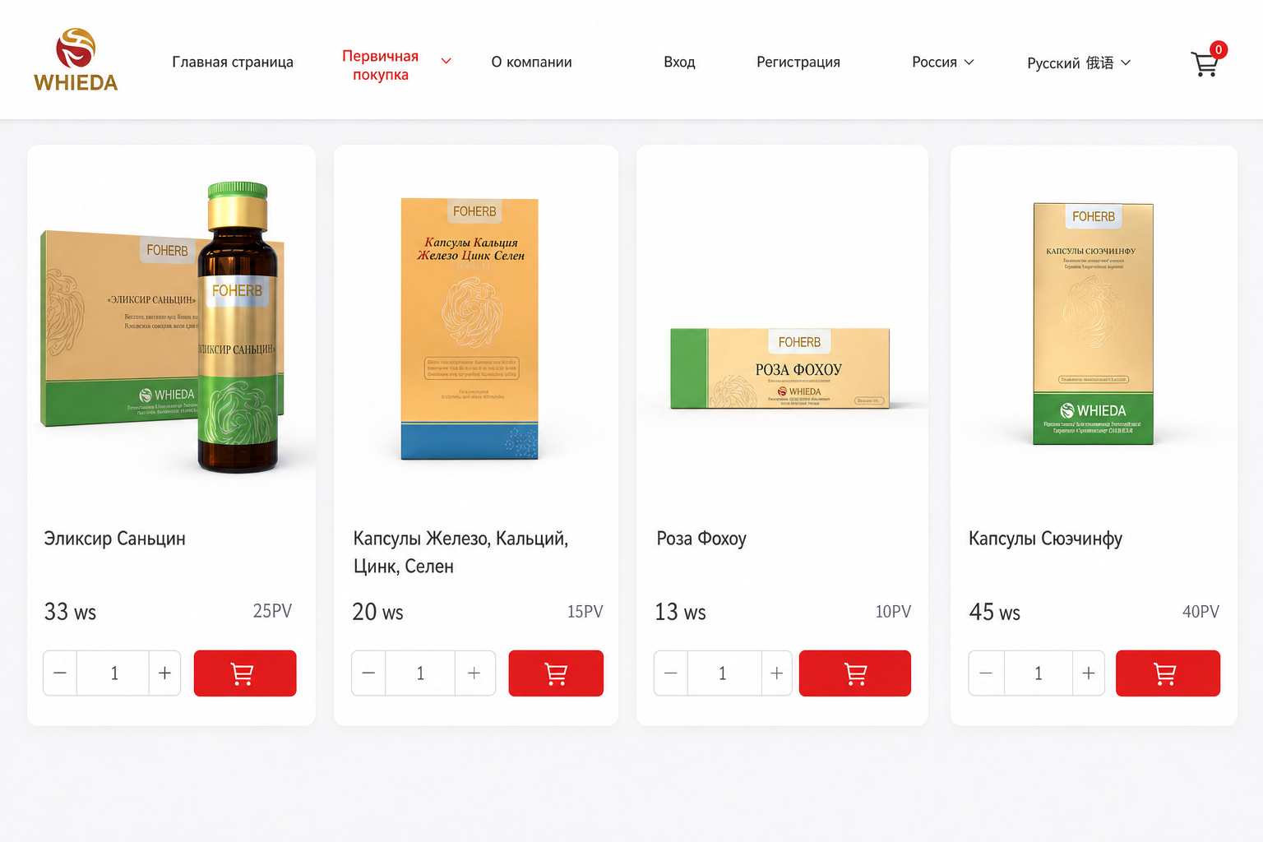Increase quantity for Роза Фохоу

pos(776,673)
